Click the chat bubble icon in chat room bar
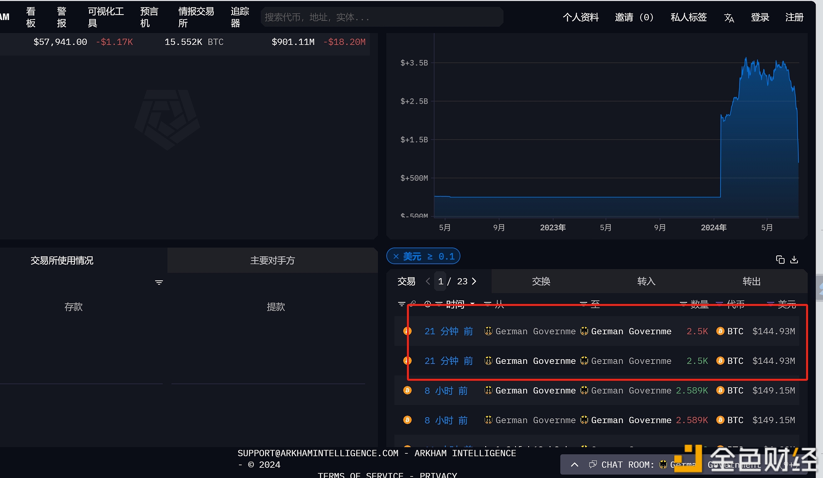This screenshot has width=823, height=478. point(593,464)
